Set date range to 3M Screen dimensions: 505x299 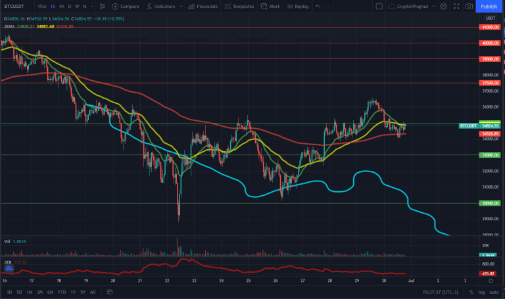click(x=39, y=292)
